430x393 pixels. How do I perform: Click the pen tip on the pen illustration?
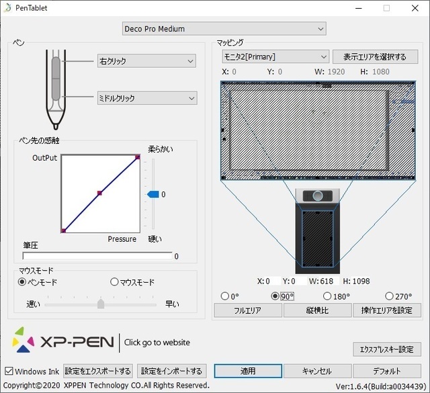pos(56,126)
